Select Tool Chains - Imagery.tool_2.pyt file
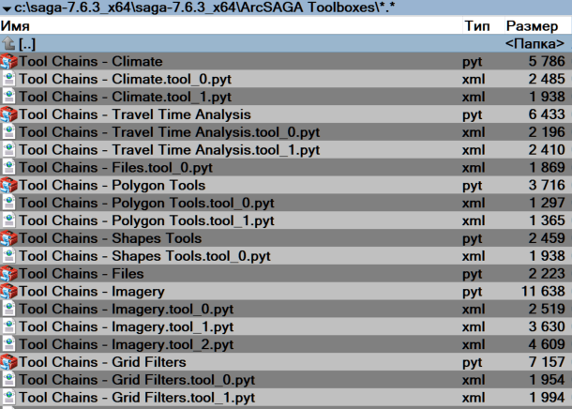This screenshot has height=409, width=572. 126,344
